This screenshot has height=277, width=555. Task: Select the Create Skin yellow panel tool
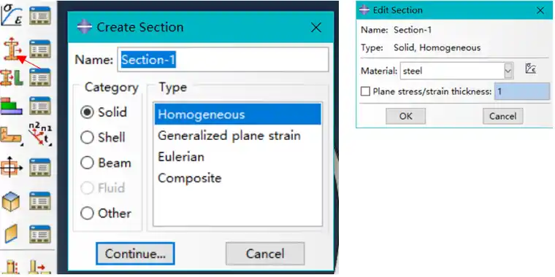click(12, 234)
